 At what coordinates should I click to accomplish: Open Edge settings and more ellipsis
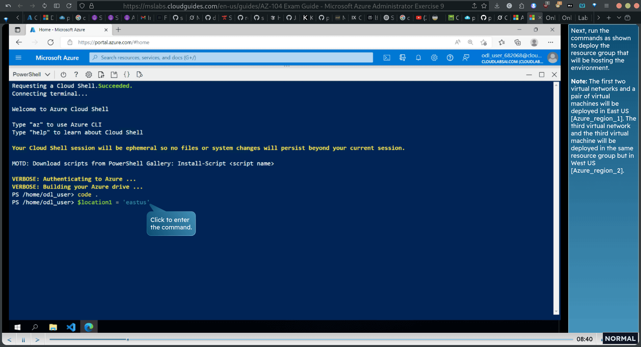point(550,42)
